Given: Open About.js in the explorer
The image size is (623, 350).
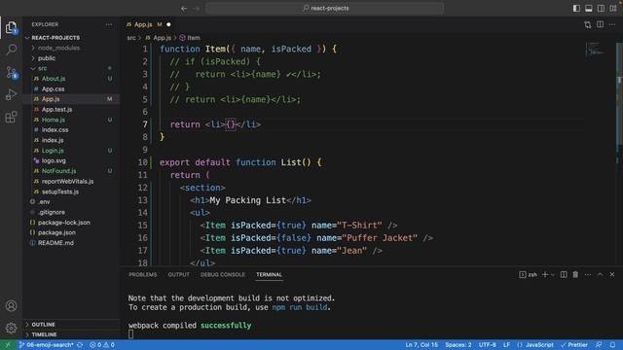Looking at the screenshot, I should coord(54,79).
